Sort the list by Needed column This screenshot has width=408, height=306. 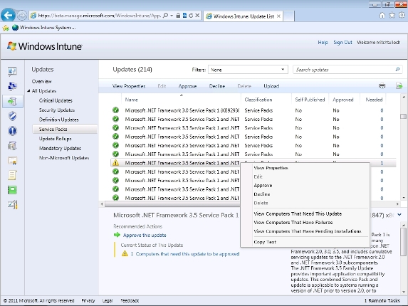pyautogui.click(x=374, y=100)
